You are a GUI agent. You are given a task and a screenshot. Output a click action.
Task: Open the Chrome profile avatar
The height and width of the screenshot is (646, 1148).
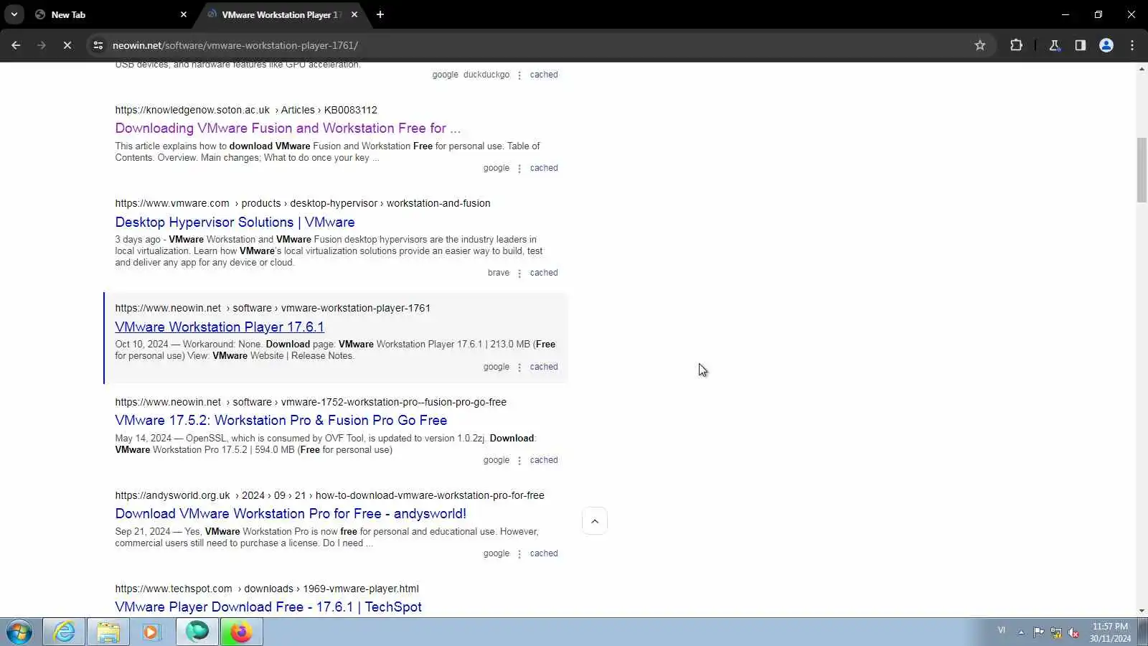point(1106,45)
